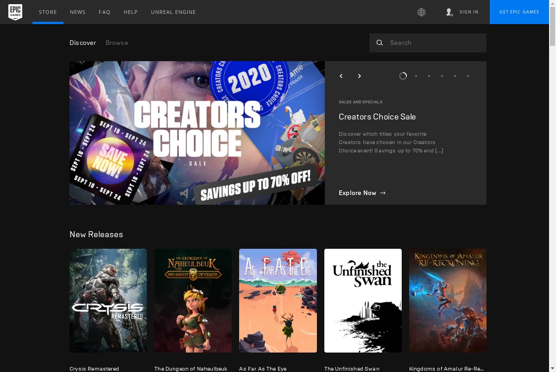Screen dimensions: 556x372
Task: Open the As Far As The Eye cover
Action: [x=278, y=301]
